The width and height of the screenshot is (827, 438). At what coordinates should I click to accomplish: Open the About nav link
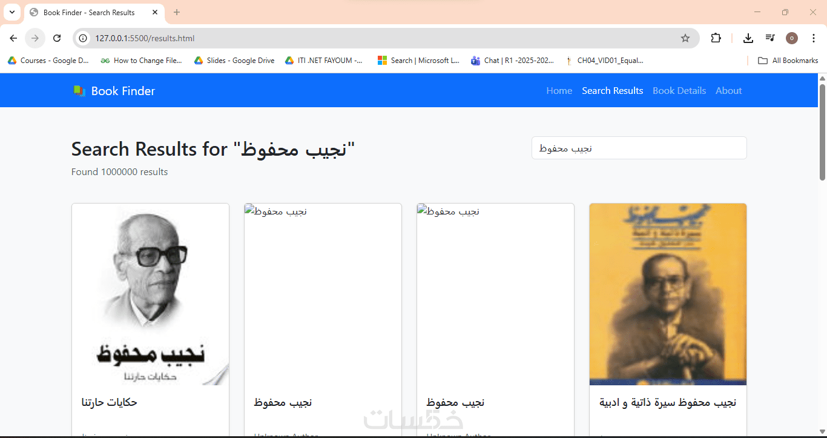click(x=728, y=91)
